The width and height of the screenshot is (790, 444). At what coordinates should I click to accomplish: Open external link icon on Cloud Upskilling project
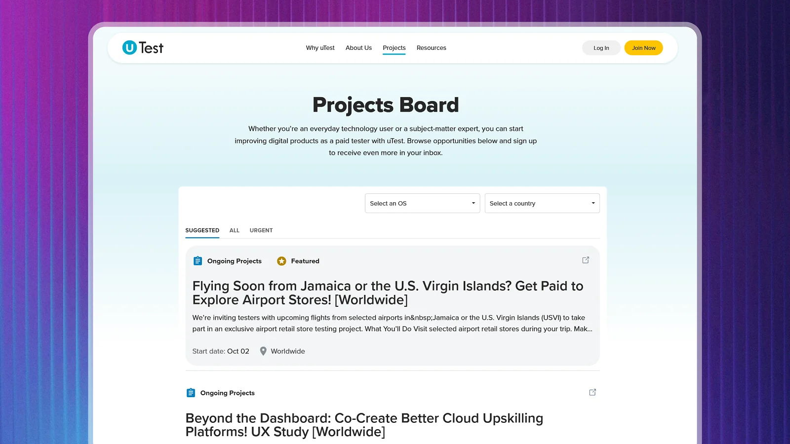[592, 392]
